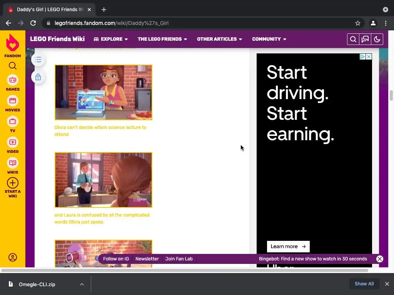Click Join Fan Lab
Viewport: 394px width, 295px height.
[179, 259]
